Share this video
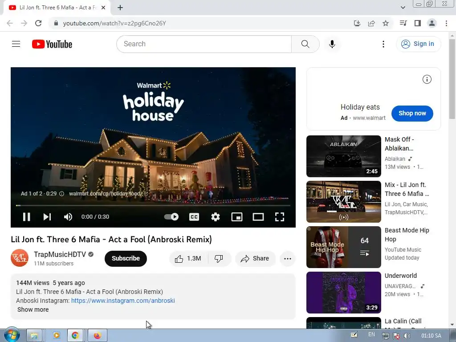This screenshot has height=342, width=456. pyautogui.click(x=255, y=259)
